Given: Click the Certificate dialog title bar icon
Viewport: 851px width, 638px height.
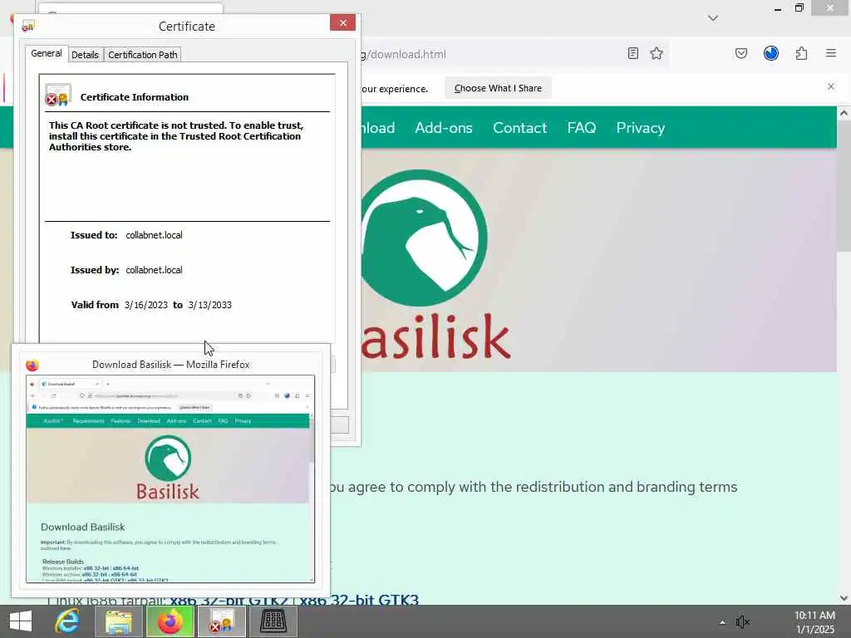Looking at the screenshot, I should (x=28, y=26).
